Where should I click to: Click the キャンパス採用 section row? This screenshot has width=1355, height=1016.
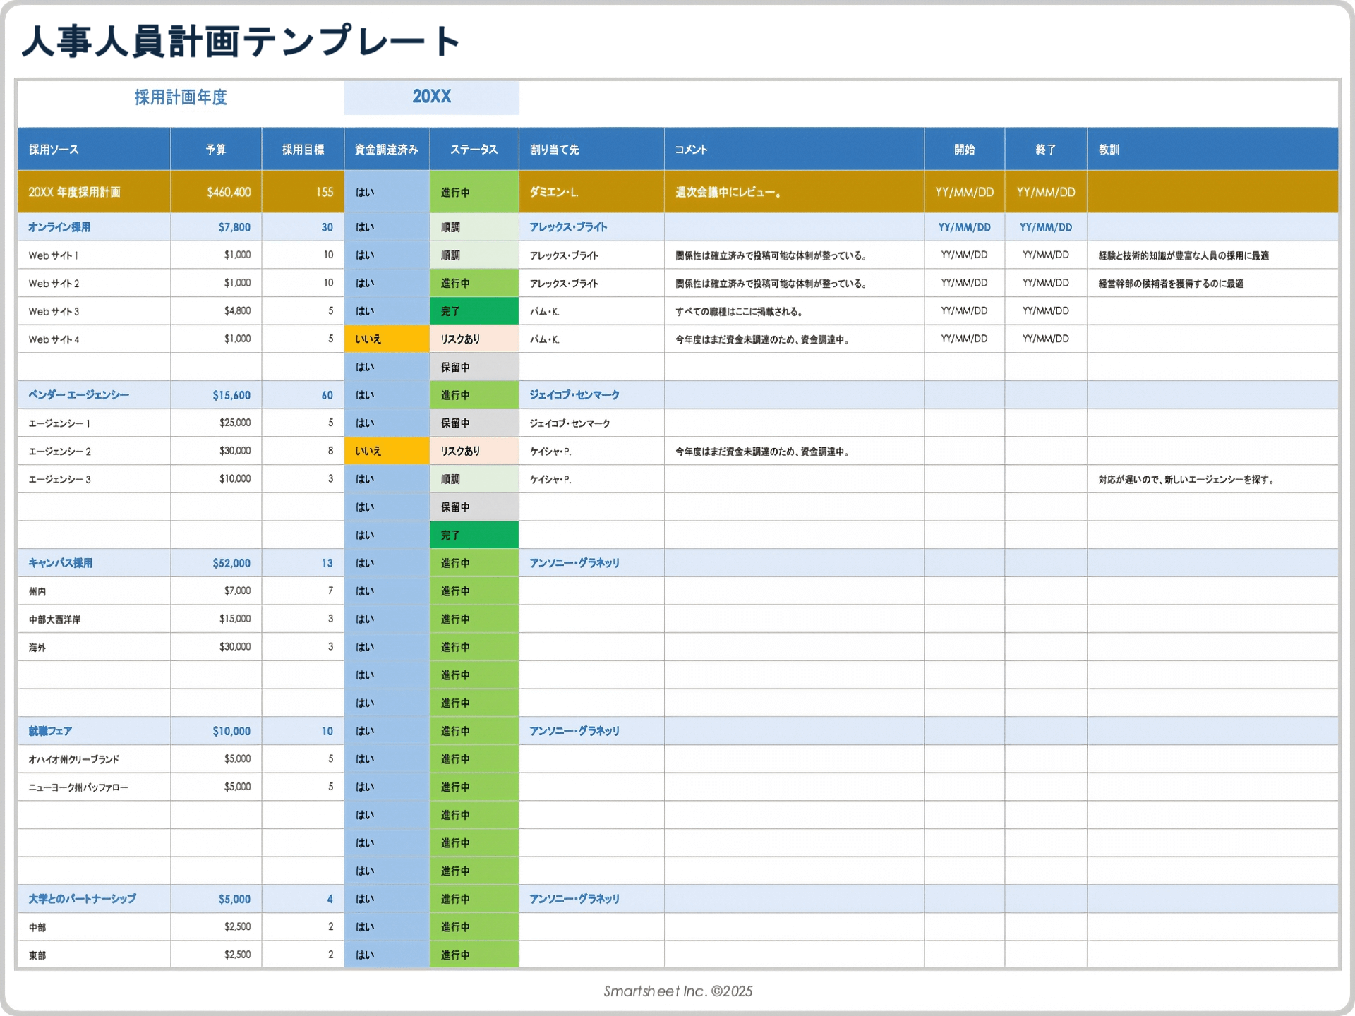click(677, 563)
